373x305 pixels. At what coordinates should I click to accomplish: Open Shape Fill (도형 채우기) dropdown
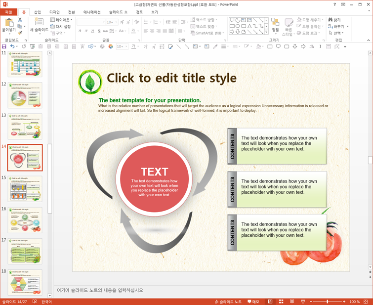point(310,20)
